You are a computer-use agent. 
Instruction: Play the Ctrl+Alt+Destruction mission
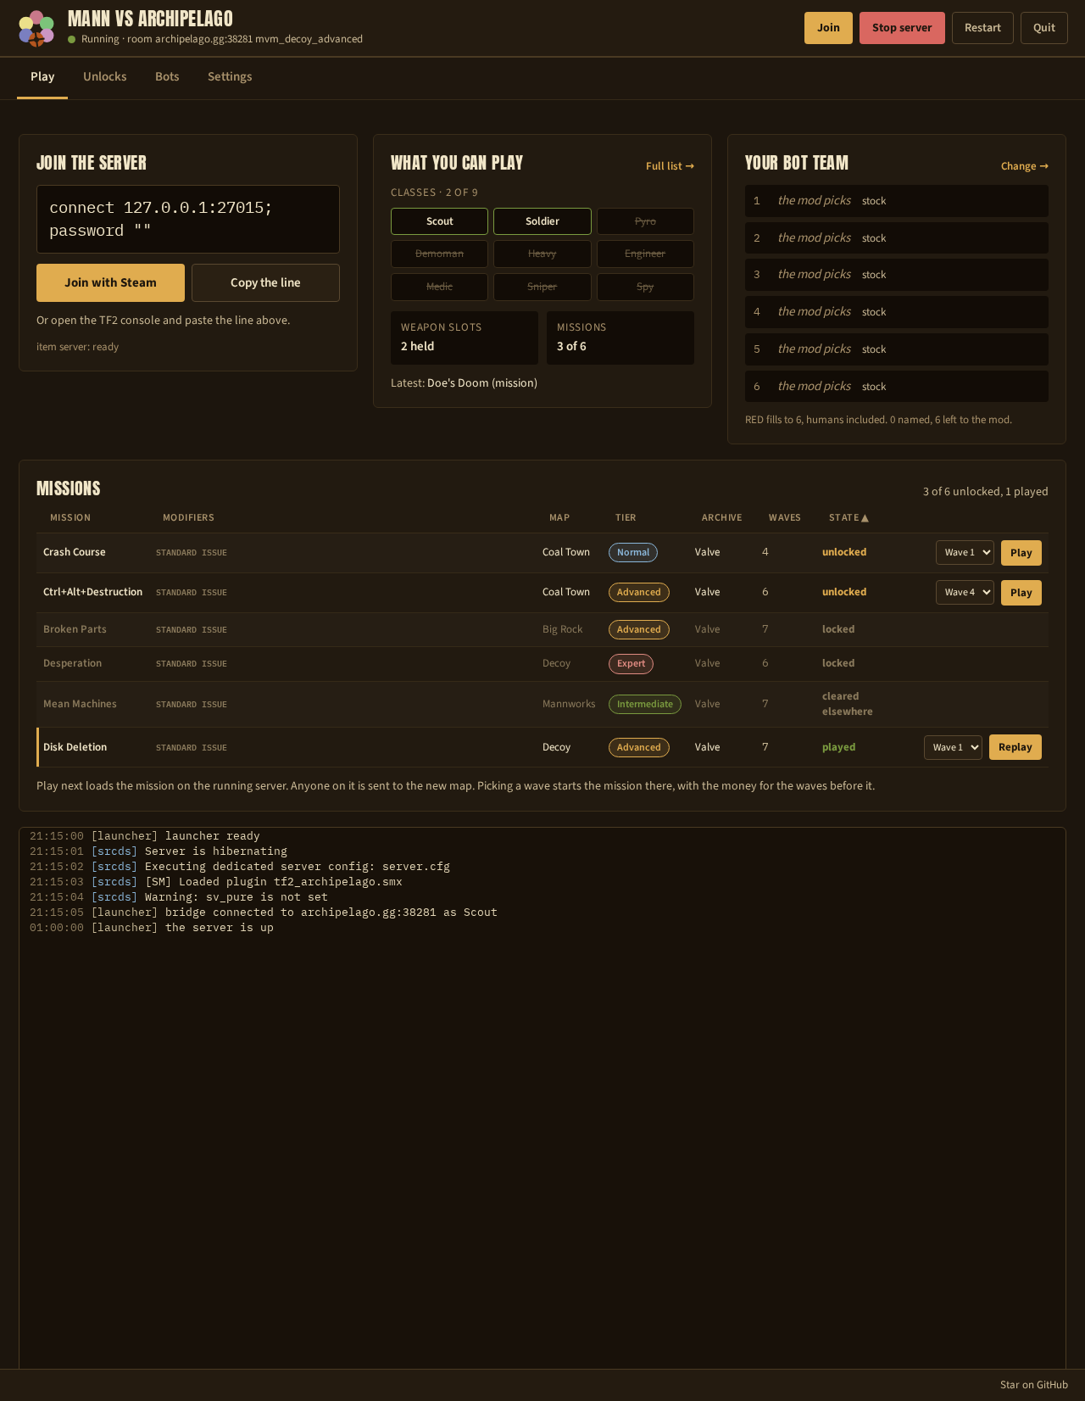[1021, 593]
